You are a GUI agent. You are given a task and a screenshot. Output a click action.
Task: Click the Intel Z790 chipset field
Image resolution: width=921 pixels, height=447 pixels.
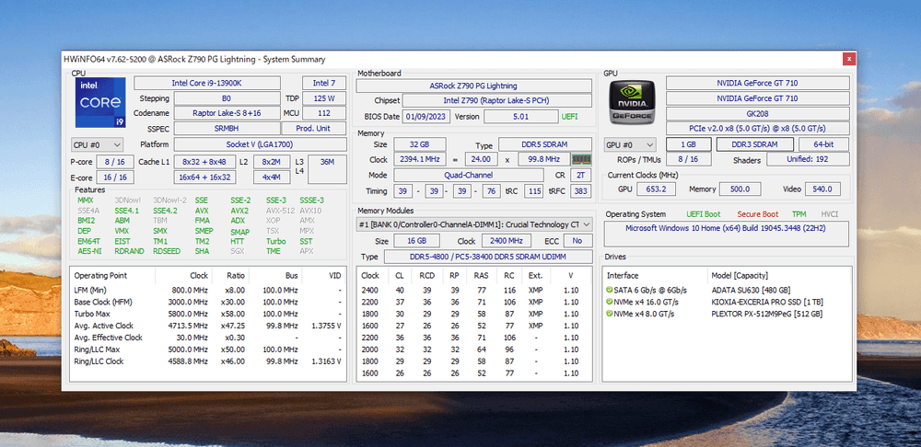tap(497, 101)
